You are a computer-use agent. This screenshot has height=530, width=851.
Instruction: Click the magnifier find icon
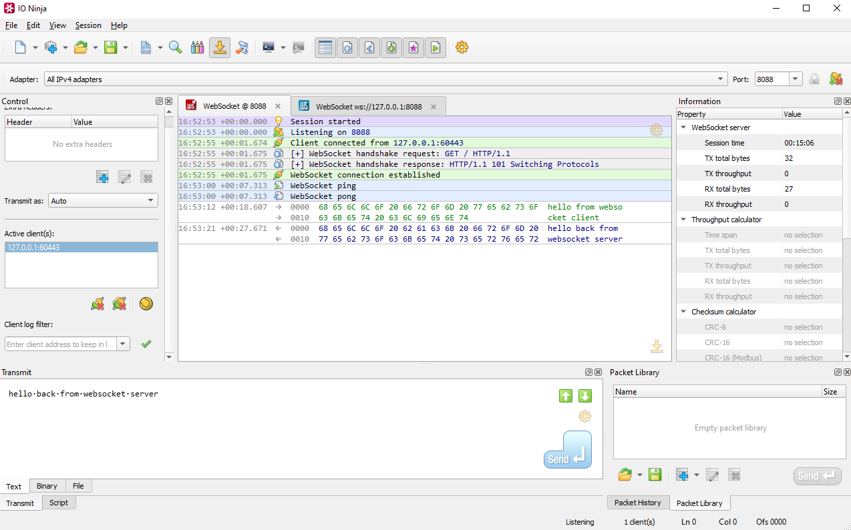click(x=176, y=47)
